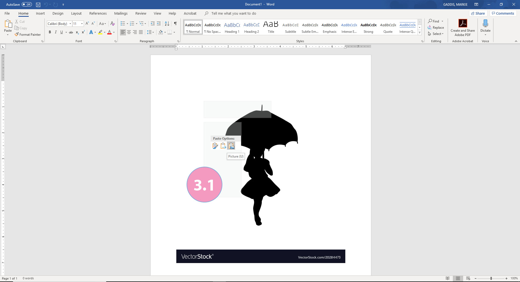Open the font size dropdown
The image size is (520, 282).
tap(82, 24)
